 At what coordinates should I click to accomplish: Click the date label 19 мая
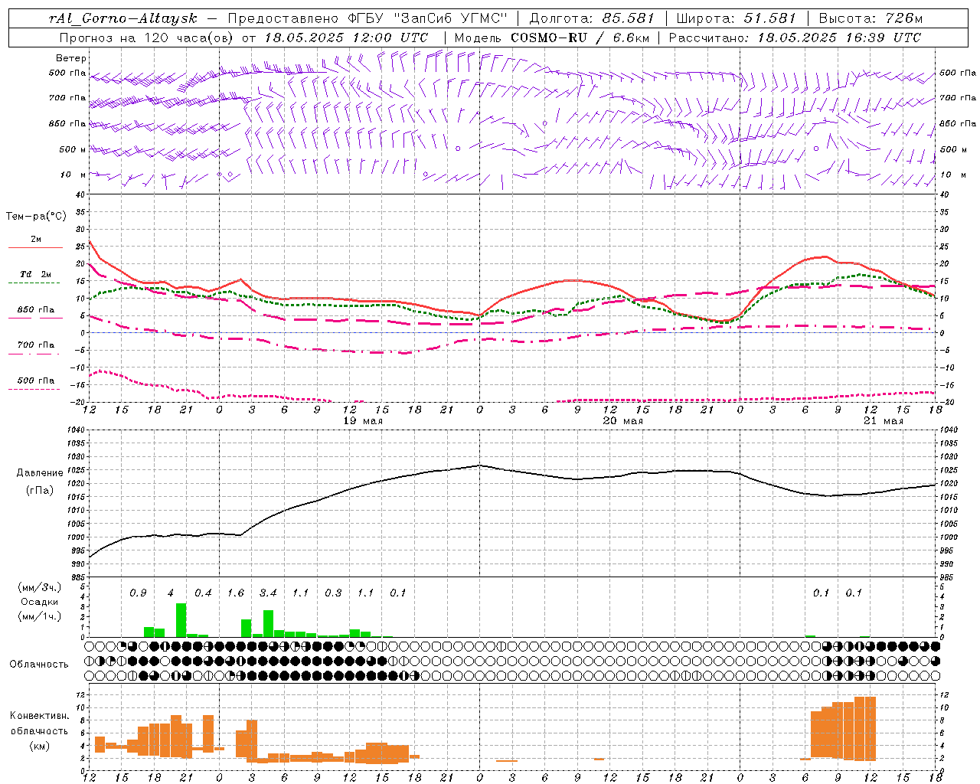(363, 421)
